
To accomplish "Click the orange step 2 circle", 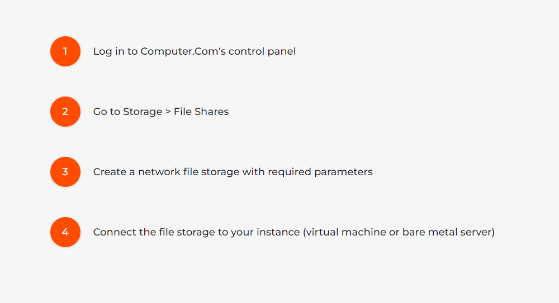I will point(65,112).
